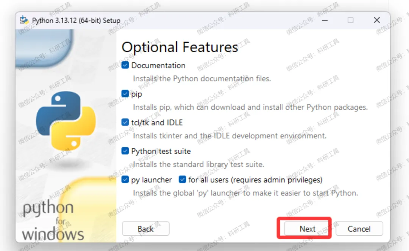409x251 pixels.
Task: Disable the tcl/tk and IDLE option
Action: tap(125, 122)
